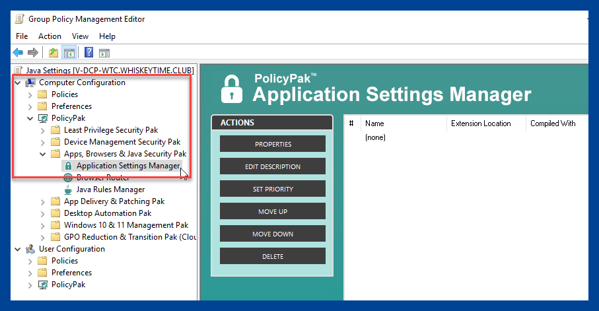The image size is (599, 311).
Task: Click GPO Reduction & Transition Pak folder icon
Action: pyautogui.click(x=55, y=237)
